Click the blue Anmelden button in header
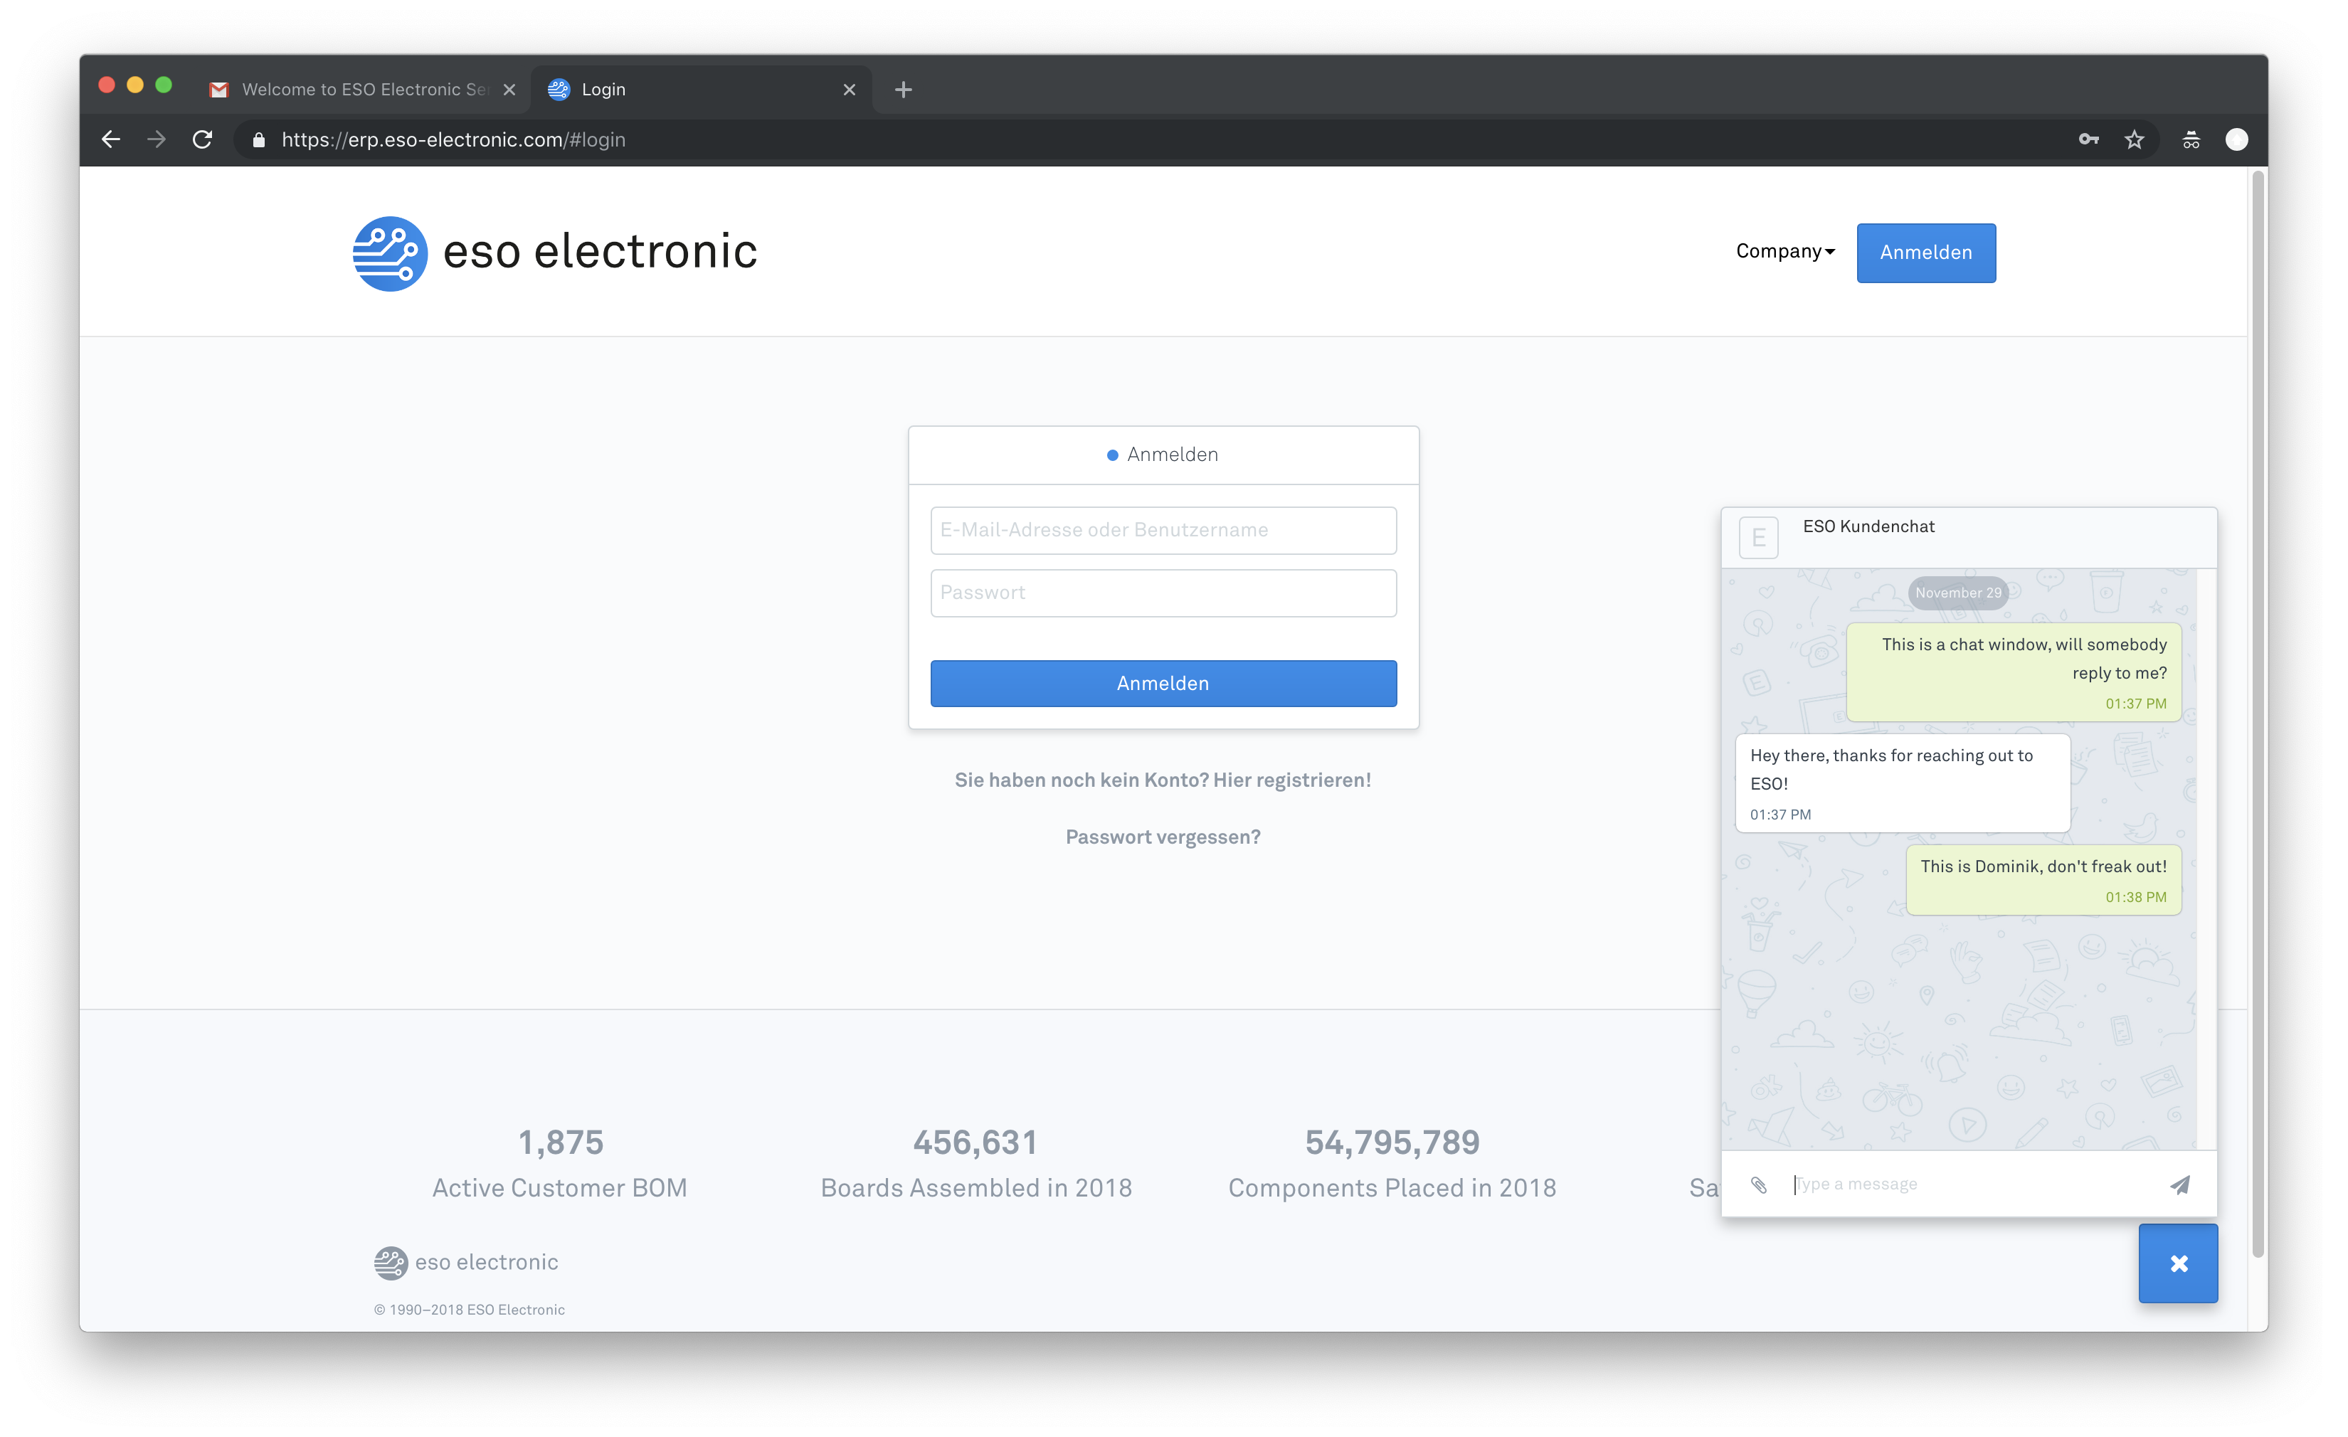Screen dimensions: 2348x1437 coord(1925,253)
